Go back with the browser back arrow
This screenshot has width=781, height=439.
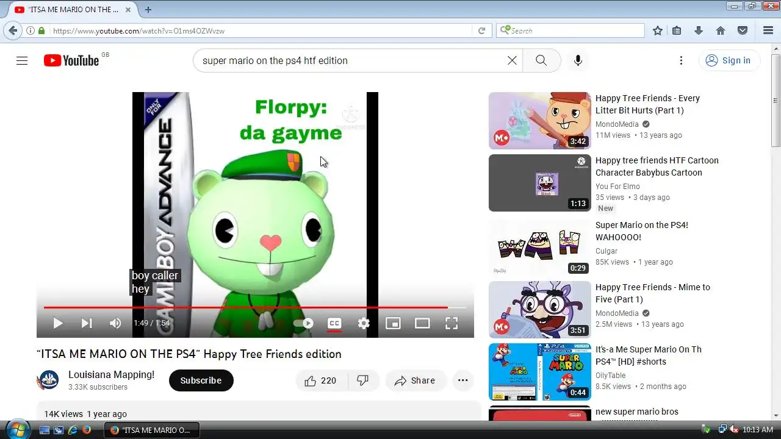click(13, 30)
